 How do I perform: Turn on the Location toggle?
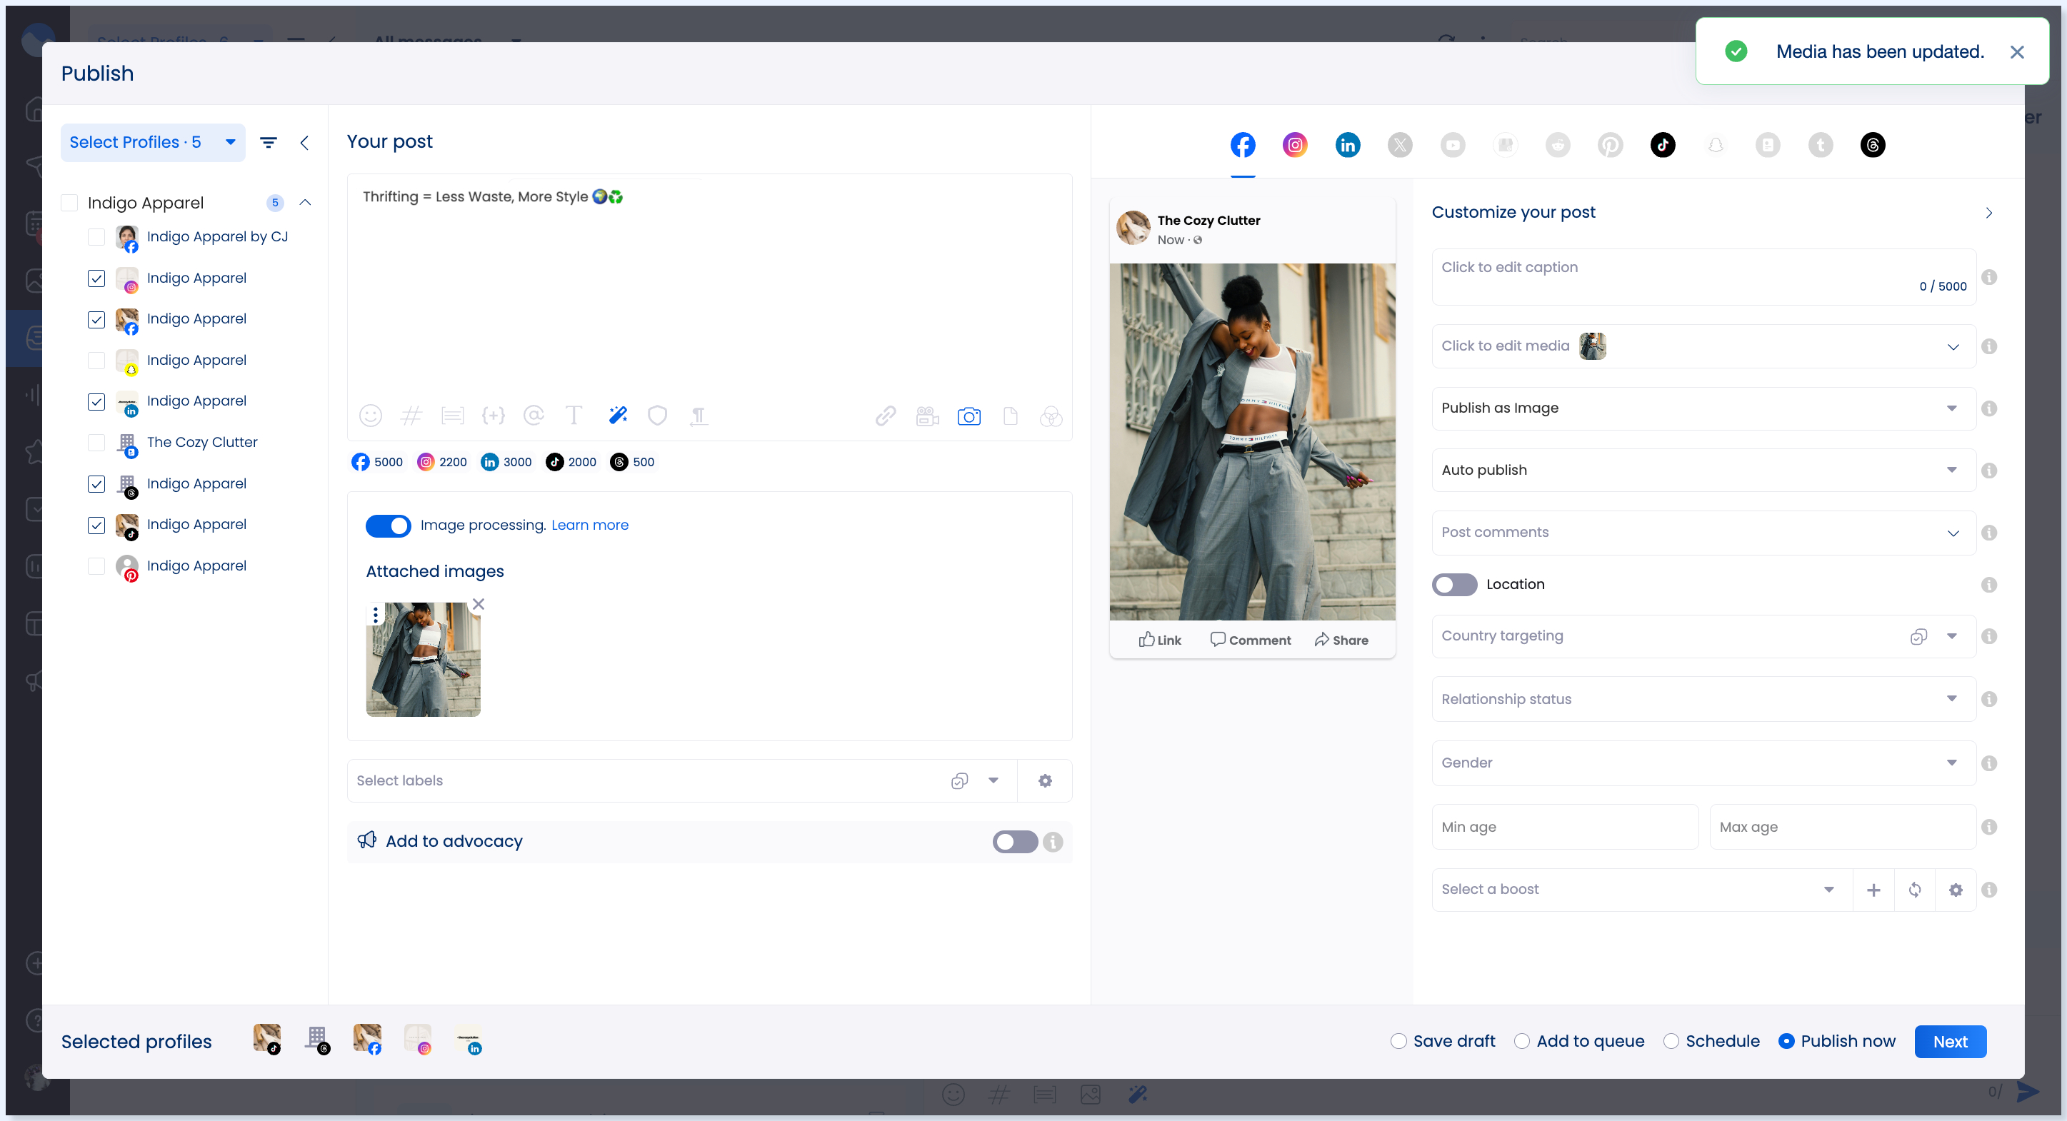pyautogui.click(x=1455, y=585)
